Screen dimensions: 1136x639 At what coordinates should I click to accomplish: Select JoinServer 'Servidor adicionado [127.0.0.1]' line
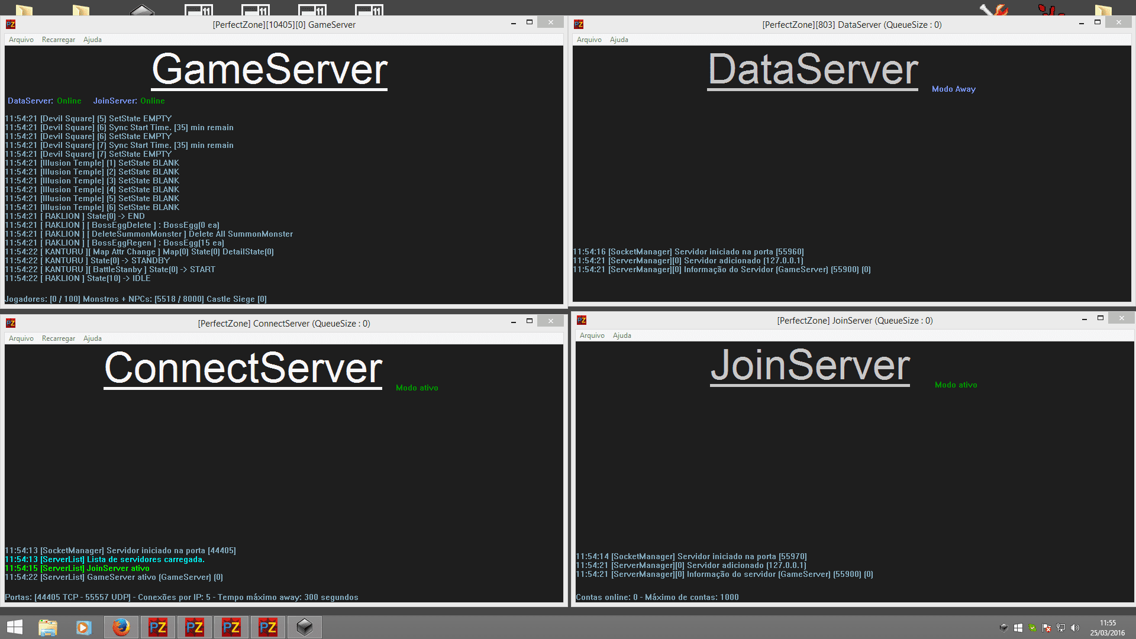click(691, 566)
